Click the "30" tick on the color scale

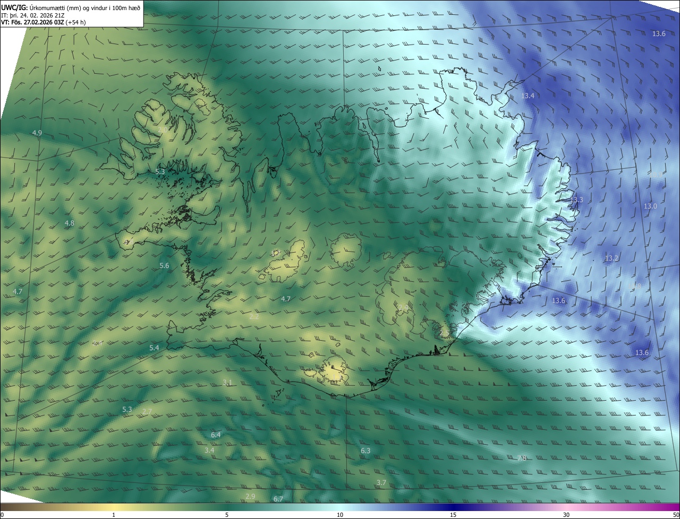click(x=566, y=515)
